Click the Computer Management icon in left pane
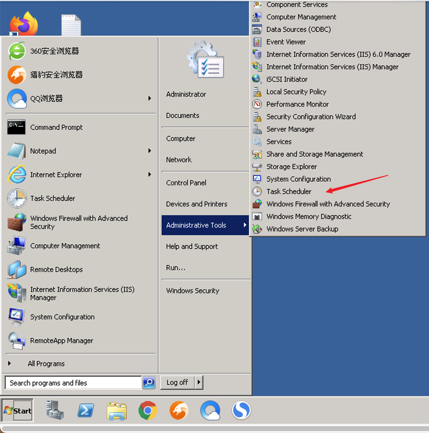This screenshot has width=429, height=433. [17, 246]
